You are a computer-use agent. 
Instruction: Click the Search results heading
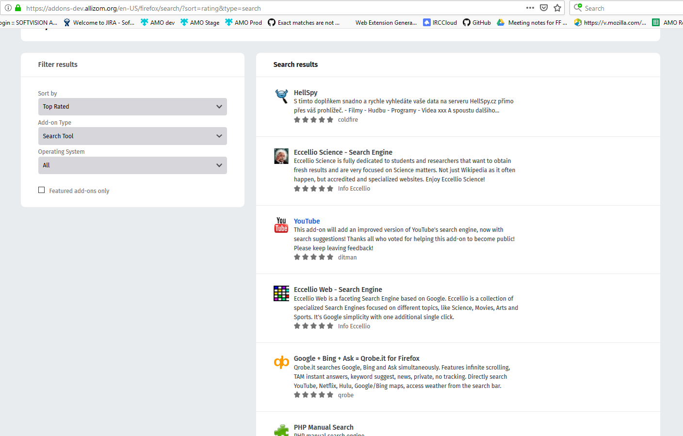295,65
